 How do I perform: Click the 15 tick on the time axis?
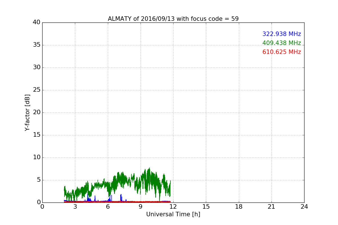tap(206, 207)
